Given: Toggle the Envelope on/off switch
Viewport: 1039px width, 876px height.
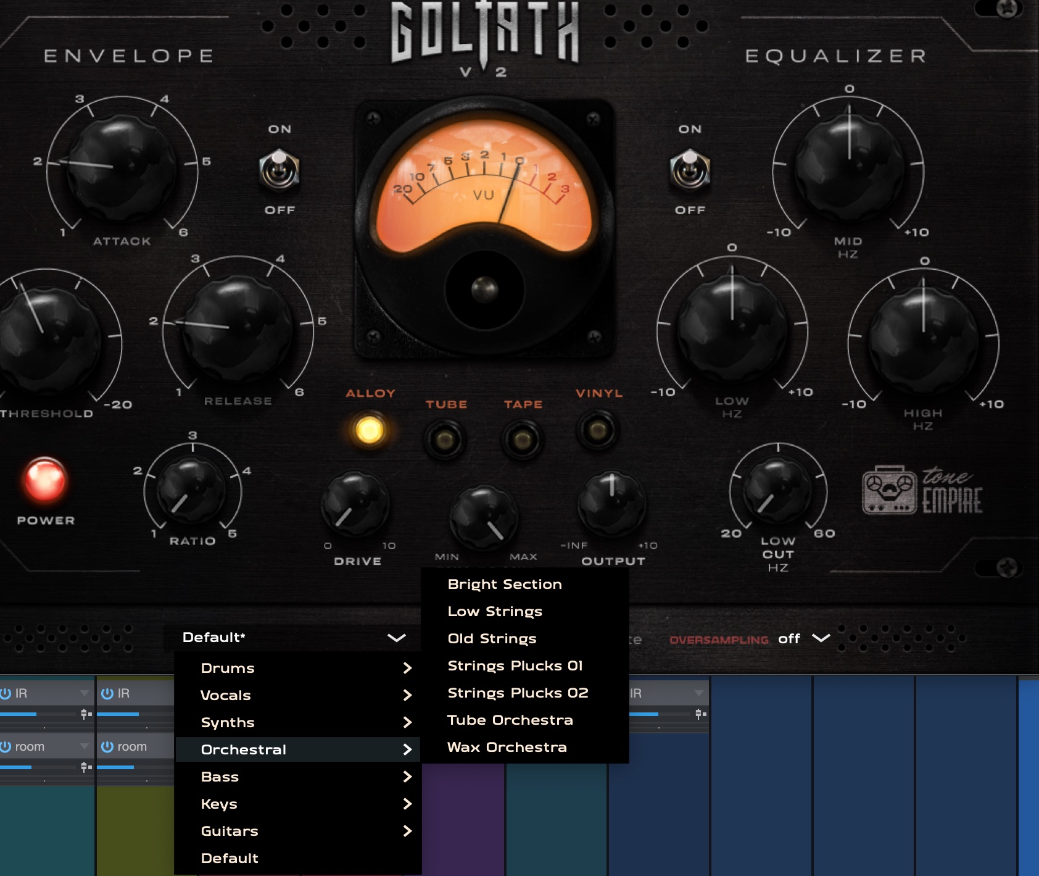Looking at the screenshot, I should pyautogui.click(x=279, y=169).
